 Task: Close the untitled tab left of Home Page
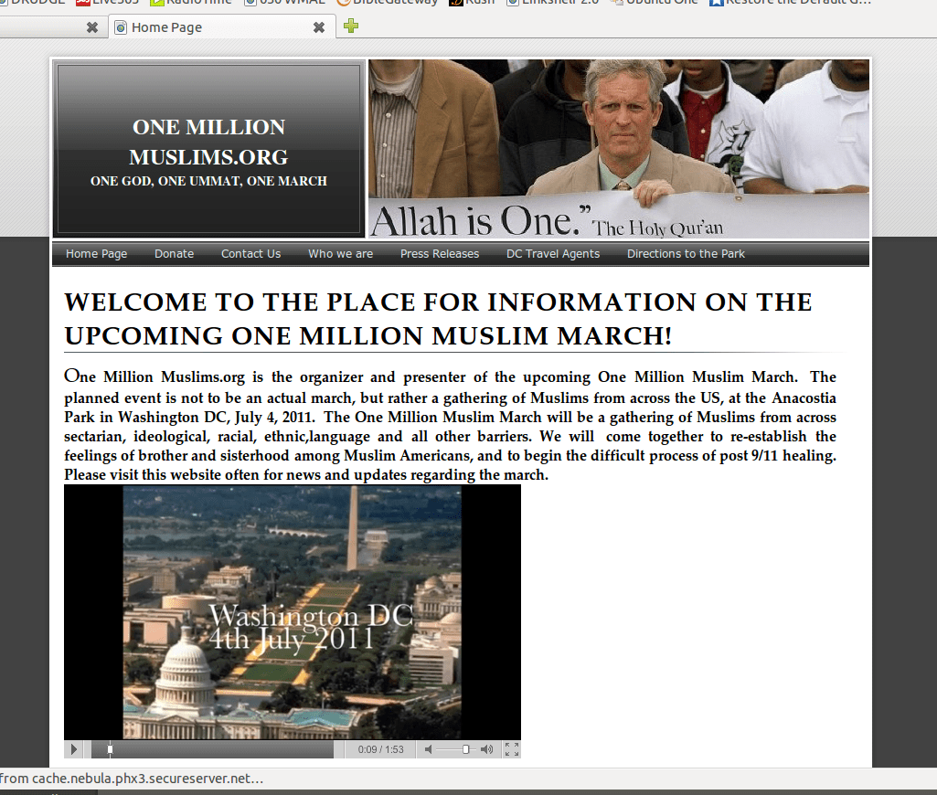(x=92, y=27)
